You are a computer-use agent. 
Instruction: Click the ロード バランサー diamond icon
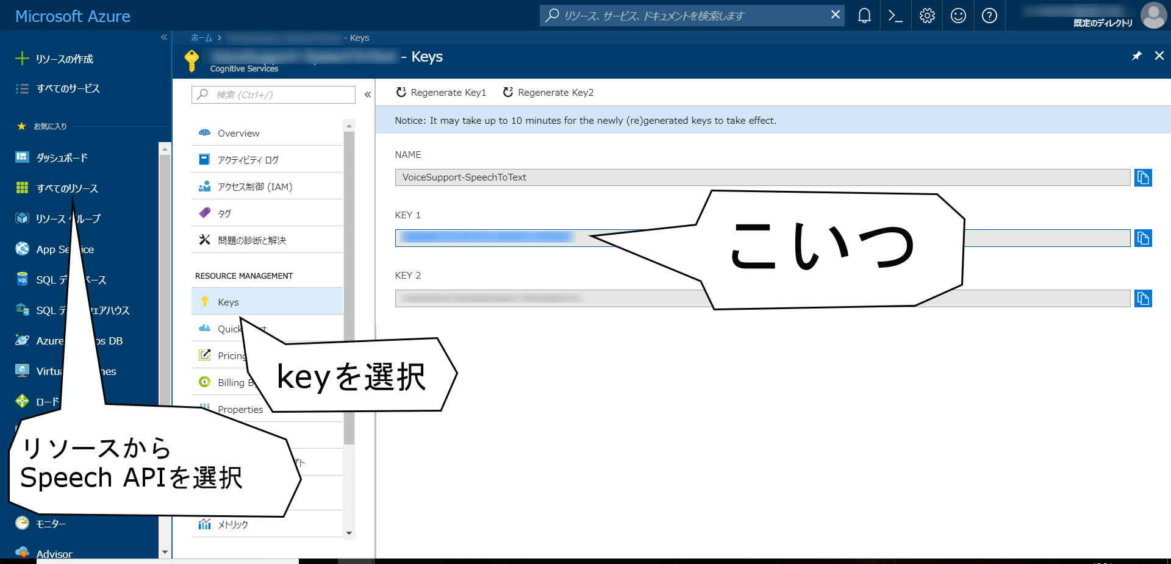click(22, 401)
